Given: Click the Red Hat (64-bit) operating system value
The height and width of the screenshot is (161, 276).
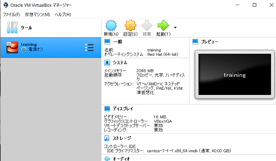Looking at the screenshot, I should tap(162, 54).
